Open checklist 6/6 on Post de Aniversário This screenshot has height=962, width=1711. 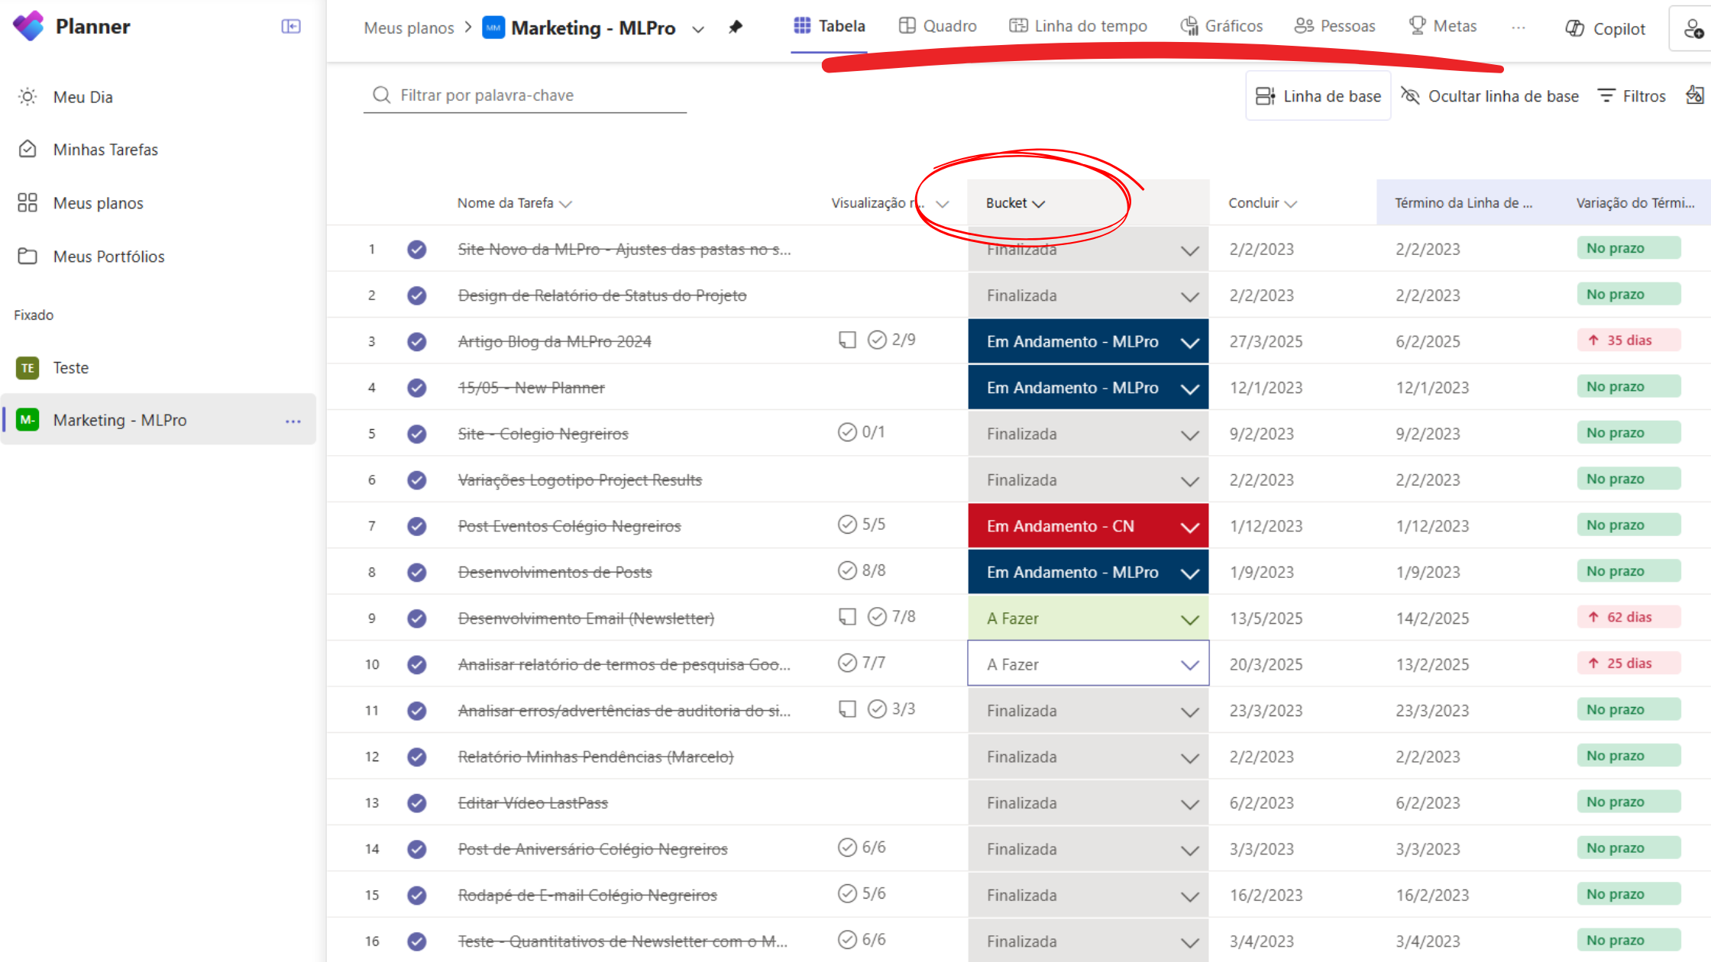coord(862,847)
